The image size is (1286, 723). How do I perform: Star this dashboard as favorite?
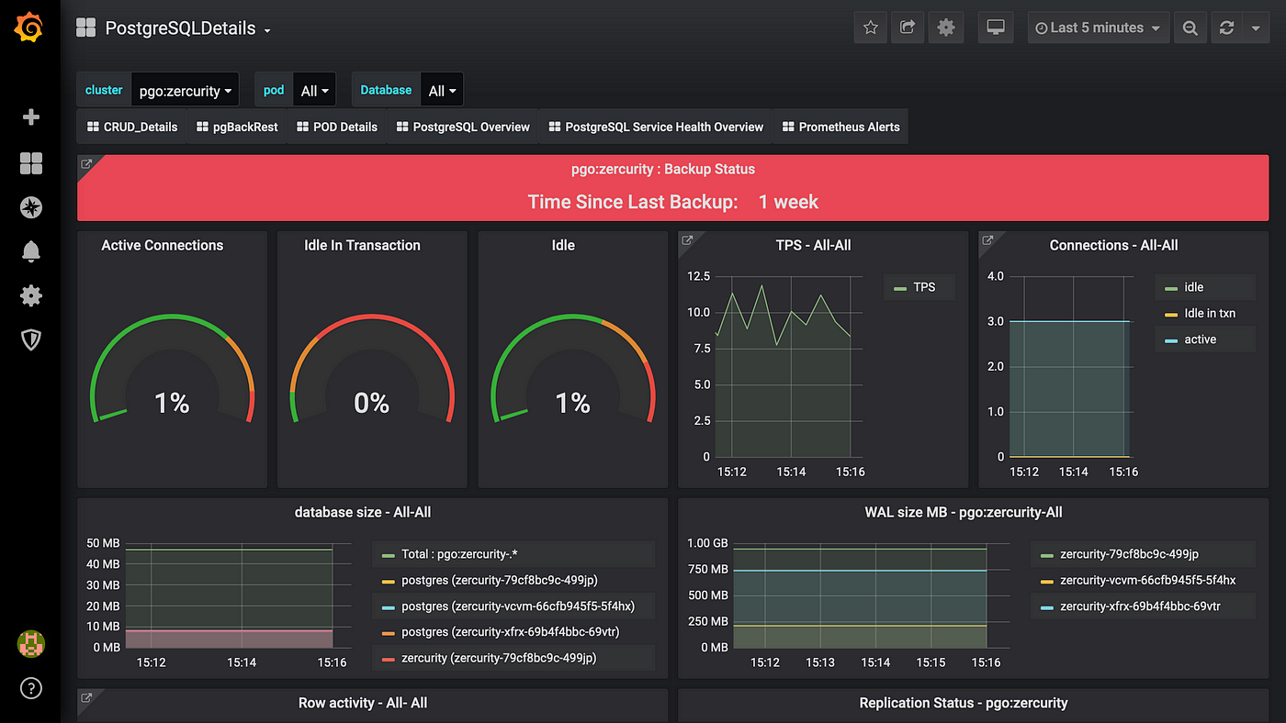click(x=871, y=28)
